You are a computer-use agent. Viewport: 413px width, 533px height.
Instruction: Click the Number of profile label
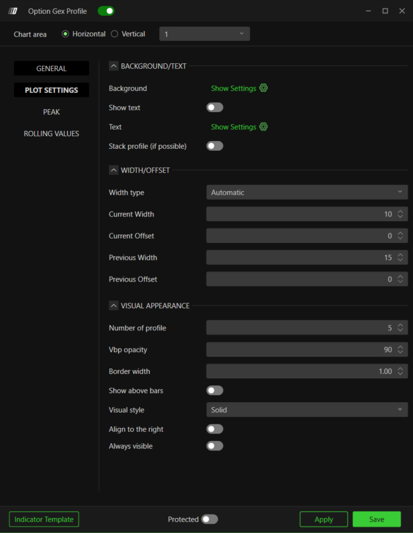[x=137, y=328]
